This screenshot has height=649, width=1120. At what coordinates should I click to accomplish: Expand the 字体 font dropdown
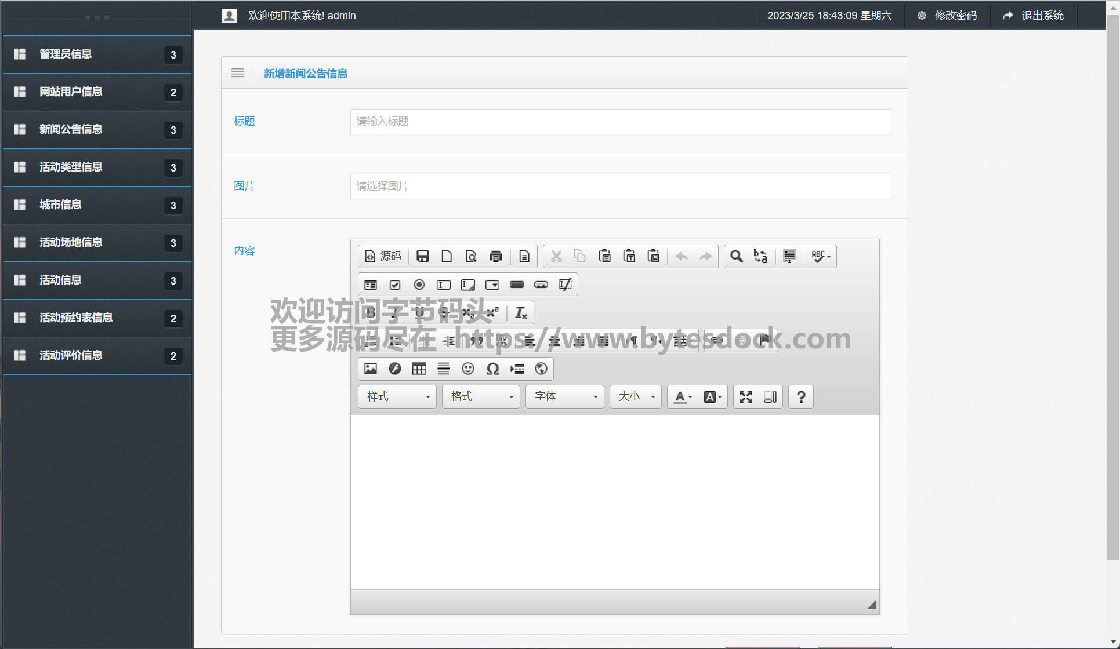pos(565,396)
